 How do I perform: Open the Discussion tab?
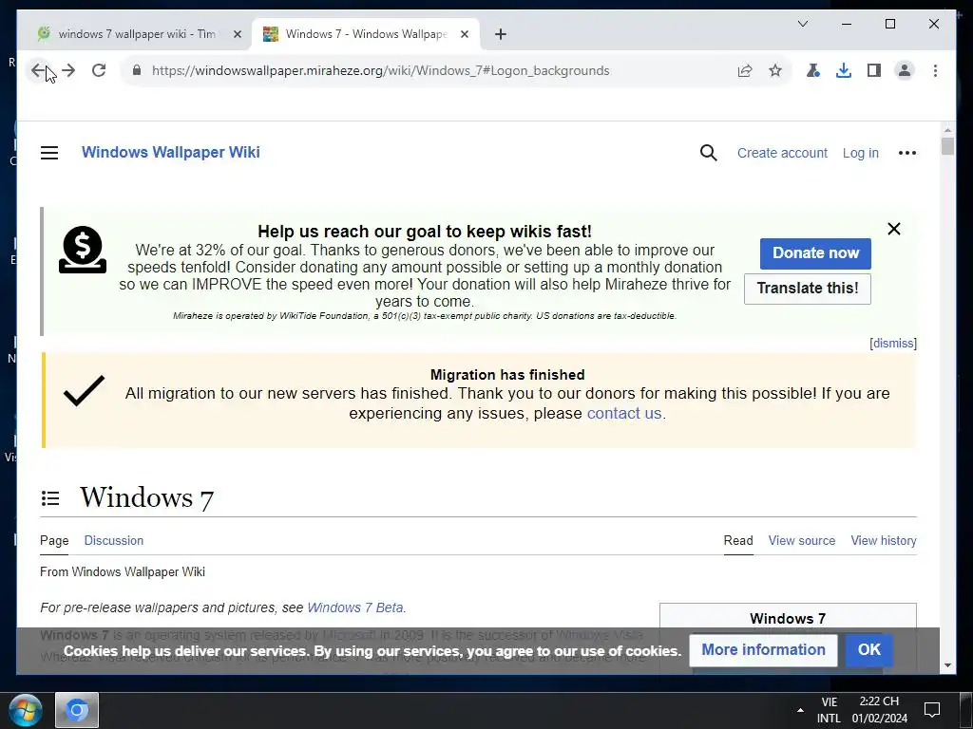tap(114, 540)
